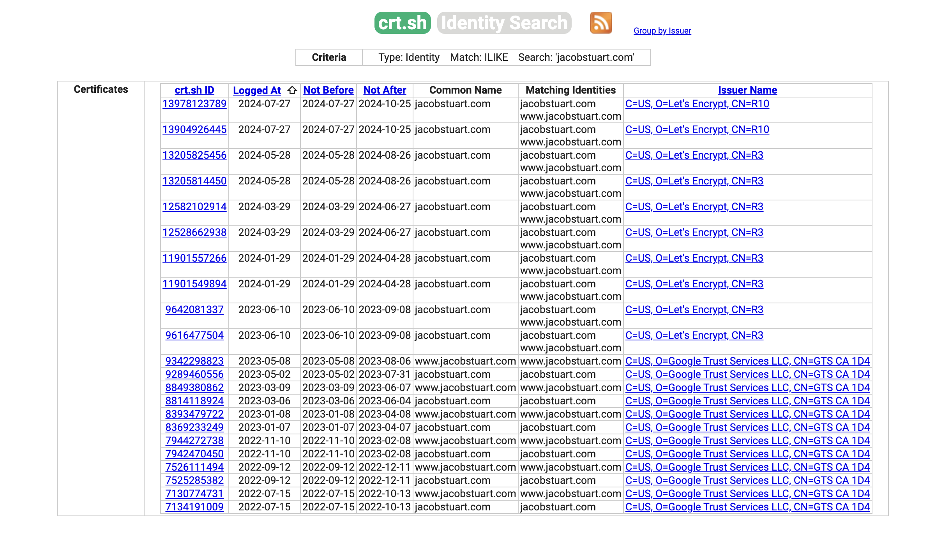
Task: Click Logged At date 2023-03-09 cell
Action: pos(264,388)
